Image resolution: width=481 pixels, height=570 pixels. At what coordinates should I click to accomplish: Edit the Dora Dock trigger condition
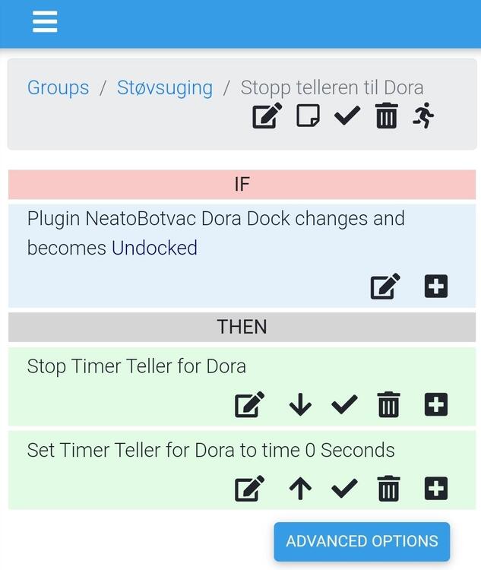pyautogui.click(x=385, y=287)
